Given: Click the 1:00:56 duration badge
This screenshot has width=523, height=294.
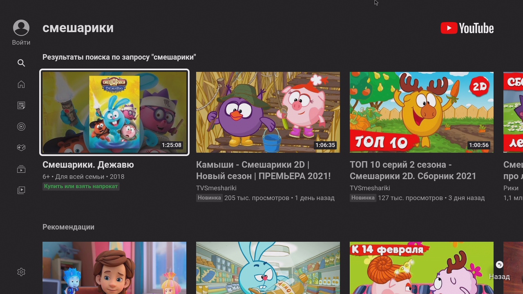Looking at the screenshot, I should 479,145.
